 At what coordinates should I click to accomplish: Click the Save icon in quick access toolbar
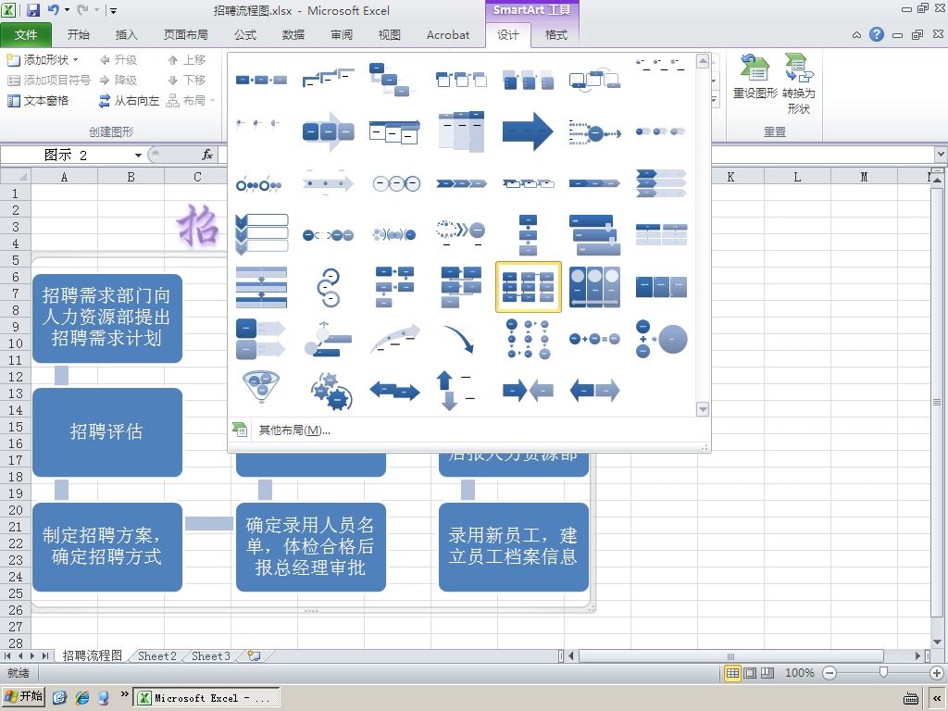(x=32, y=9)
